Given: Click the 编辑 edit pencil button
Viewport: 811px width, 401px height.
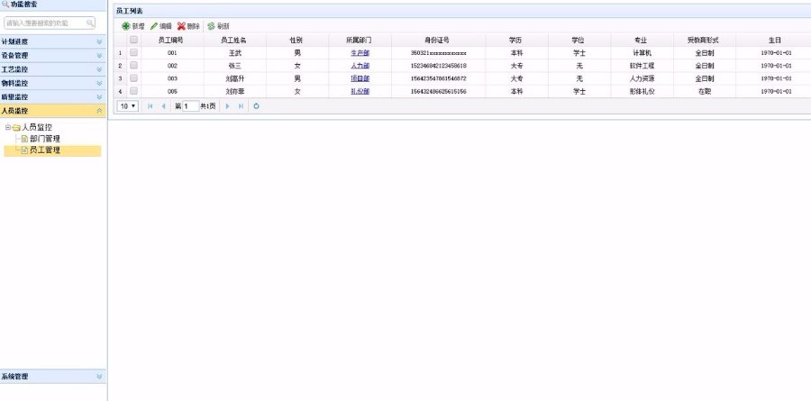Looking at the screenshot, I should [x=161, y=26].
